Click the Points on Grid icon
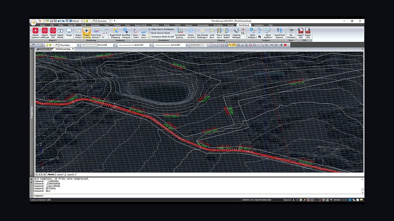Screen dimensions: 394x221 pos(191,30)
